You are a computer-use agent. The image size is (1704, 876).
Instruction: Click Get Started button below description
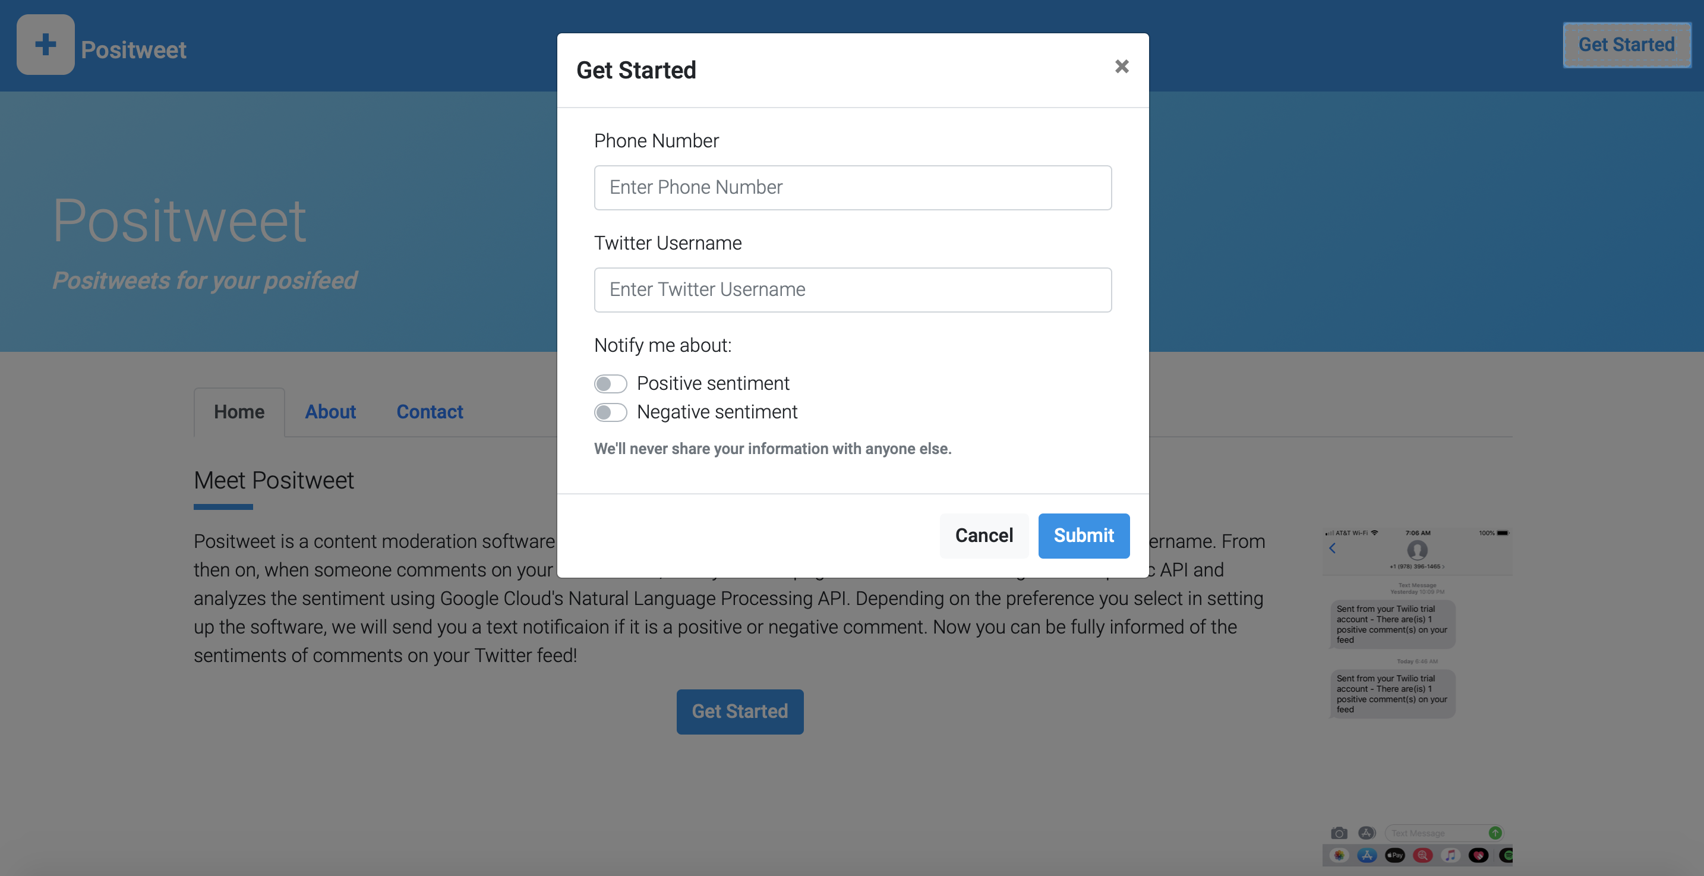(x=740, y=711)
